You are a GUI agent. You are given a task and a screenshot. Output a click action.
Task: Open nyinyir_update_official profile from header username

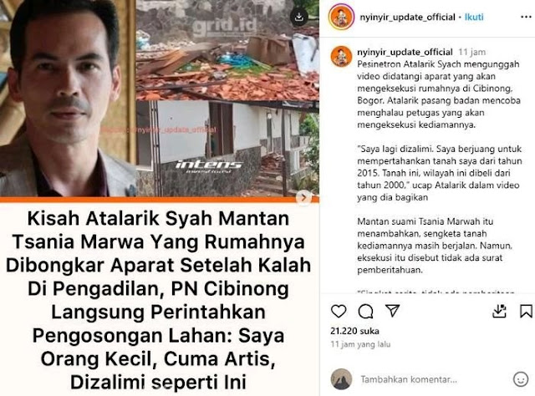(407, 17)
